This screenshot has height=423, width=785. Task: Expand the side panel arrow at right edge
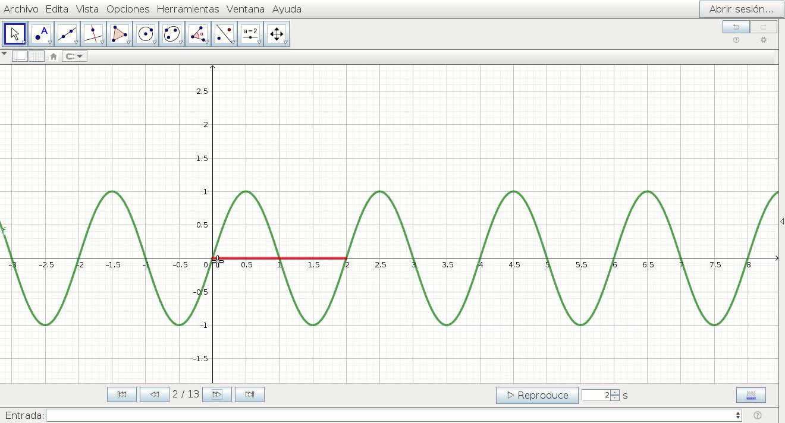781,221
